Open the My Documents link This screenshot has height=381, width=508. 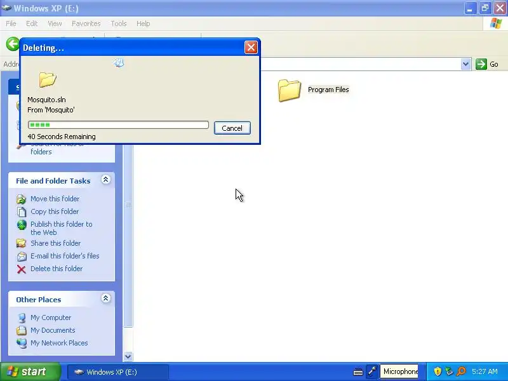(53, 330)
